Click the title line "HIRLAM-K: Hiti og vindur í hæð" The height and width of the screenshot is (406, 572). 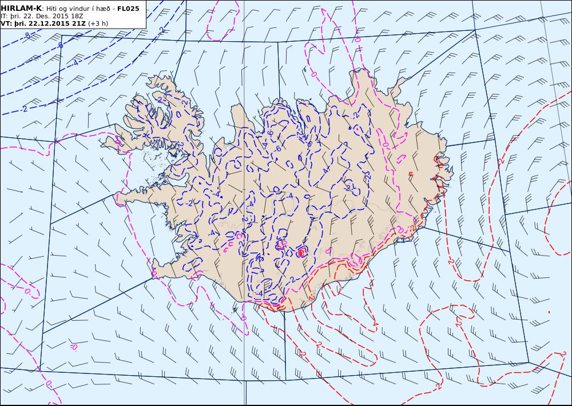[55, 9]
